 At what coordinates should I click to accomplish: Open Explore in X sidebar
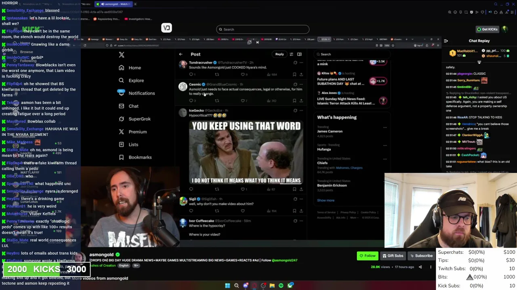pyautogui.click(x=131, y=81)
